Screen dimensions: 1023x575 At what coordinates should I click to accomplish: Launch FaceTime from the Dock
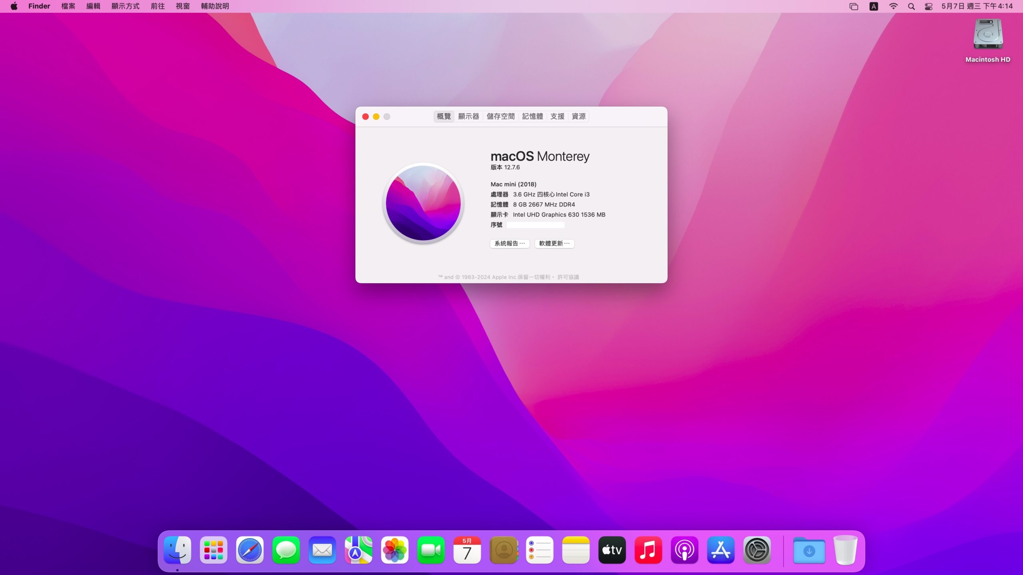tap(431, 550)
